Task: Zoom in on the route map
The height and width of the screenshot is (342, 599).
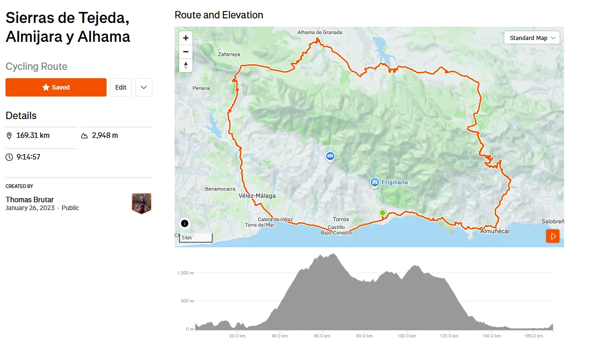Action: click(x=186, y=38)
